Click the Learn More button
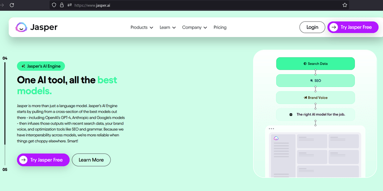Image resolution: width=383 pixels, height=191 pixels. pos(91,160)
